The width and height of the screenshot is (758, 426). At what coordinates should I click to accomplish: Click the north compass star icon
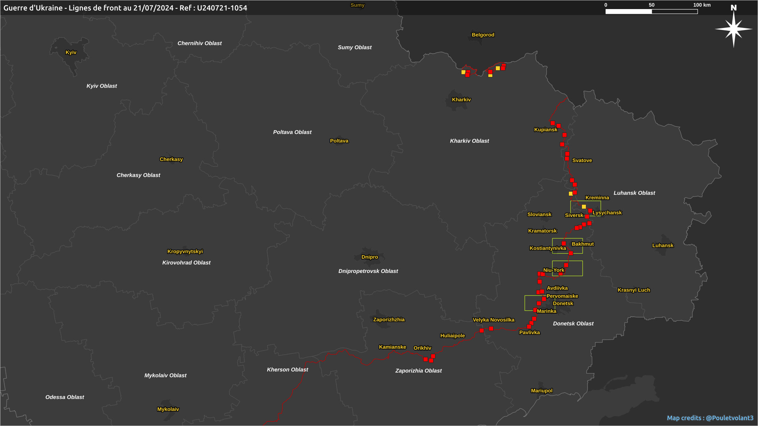pos(734,29)
